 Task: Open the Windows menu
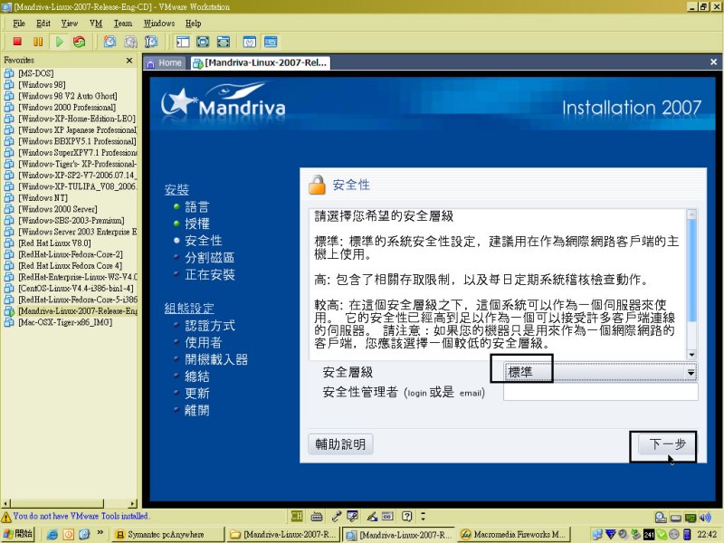(x=159, y=24)
